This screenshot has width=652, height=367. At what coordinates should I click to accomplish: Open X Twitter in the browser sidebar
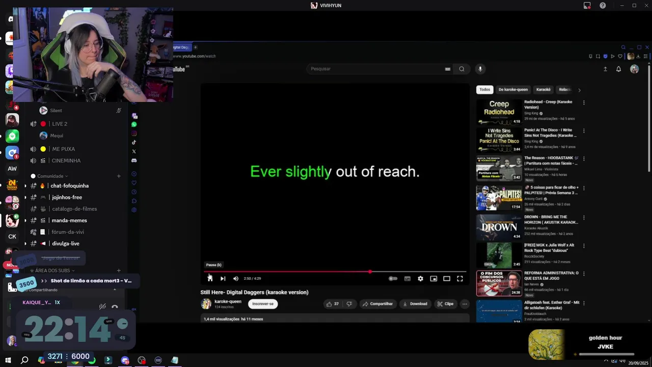[x=134, y=151]
